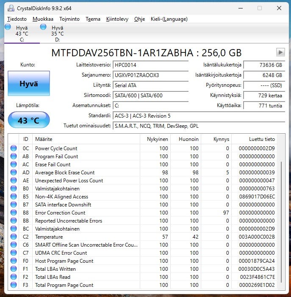This screenshot has width=291, height=297.
Task: Click status orb for Program Fail Count
Action: [x=14, y=156]
